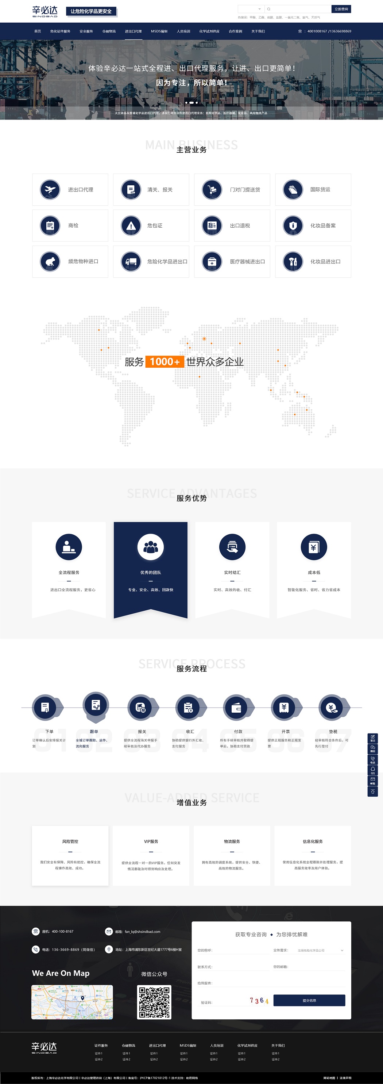
Task: Click the 成本低 yen document icon
Action: [x=314, y=547]
